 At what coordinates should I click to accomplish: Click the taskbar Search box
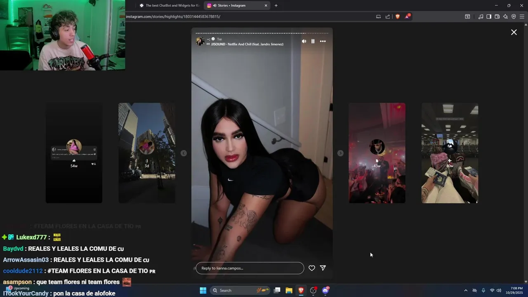240,290
